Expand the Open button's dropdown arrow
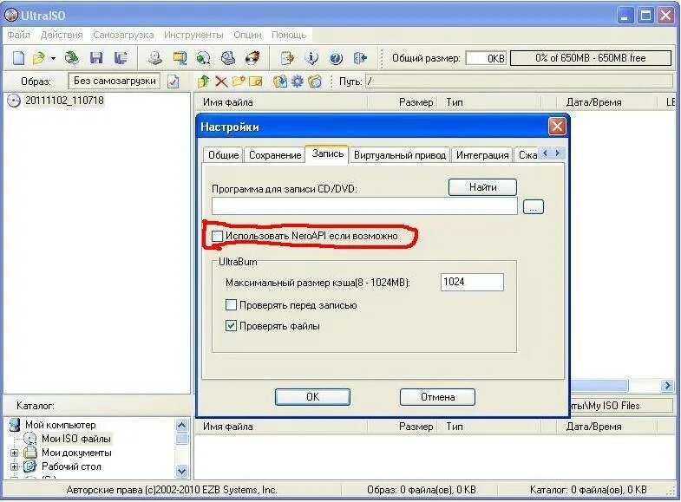This screenshot has height=502, width=681. (x=53, y=58)
